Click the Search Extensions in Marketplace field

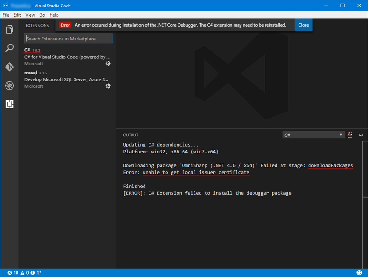[x=68, y=39]
